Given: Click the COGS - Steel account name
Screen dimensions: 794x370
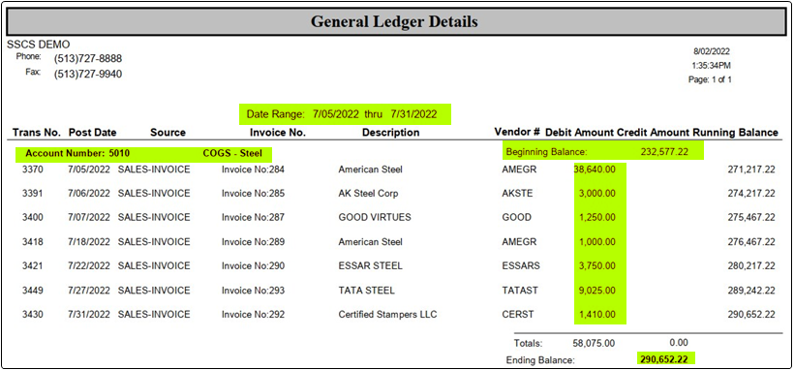Looking at the screenshot, I should coord(233,154).
